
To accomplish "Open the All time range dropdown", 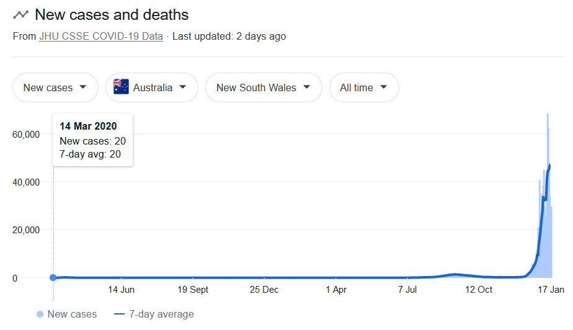I will click(364, 87).
